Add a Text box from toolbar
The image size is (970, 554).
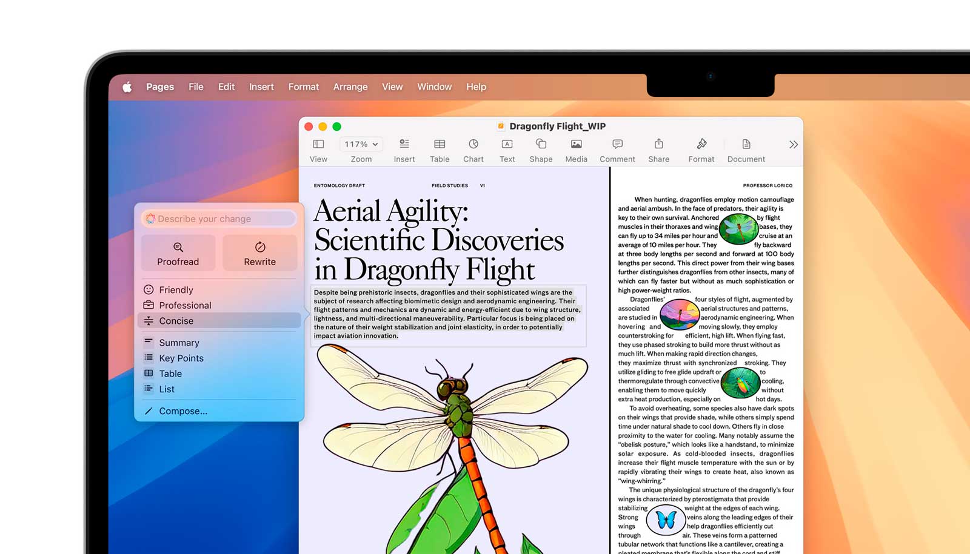point(507,144)
